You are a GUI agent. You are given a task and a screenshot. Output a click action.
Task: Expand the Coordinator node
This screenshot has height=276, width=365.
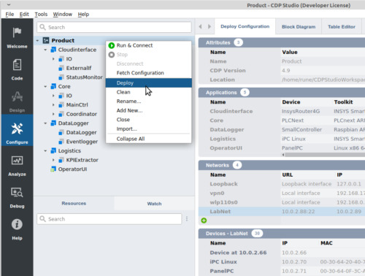(x=53, y=114)
